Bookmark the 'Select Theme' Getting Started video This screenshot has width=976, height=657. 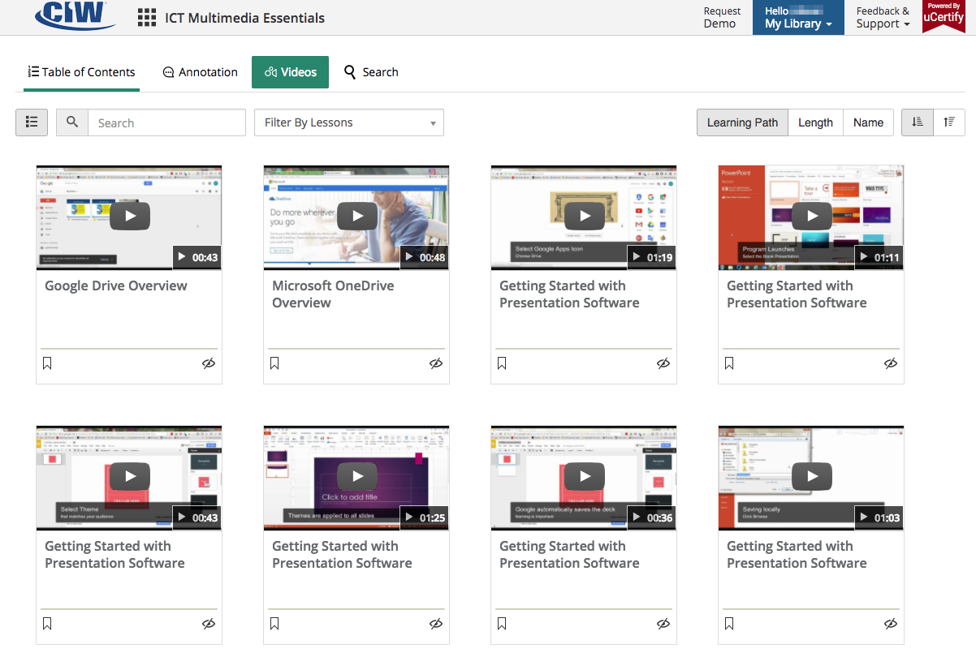tap(47, 624)
